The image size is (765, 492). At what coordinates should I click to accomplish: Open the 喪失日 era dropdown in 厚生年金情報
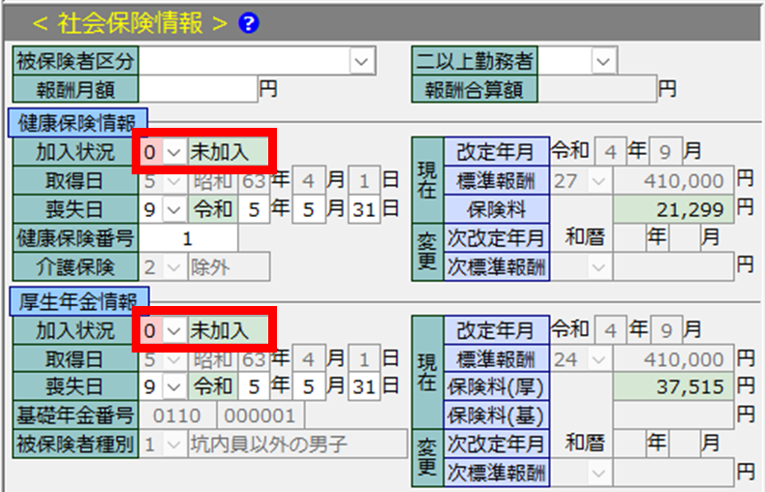174,387
